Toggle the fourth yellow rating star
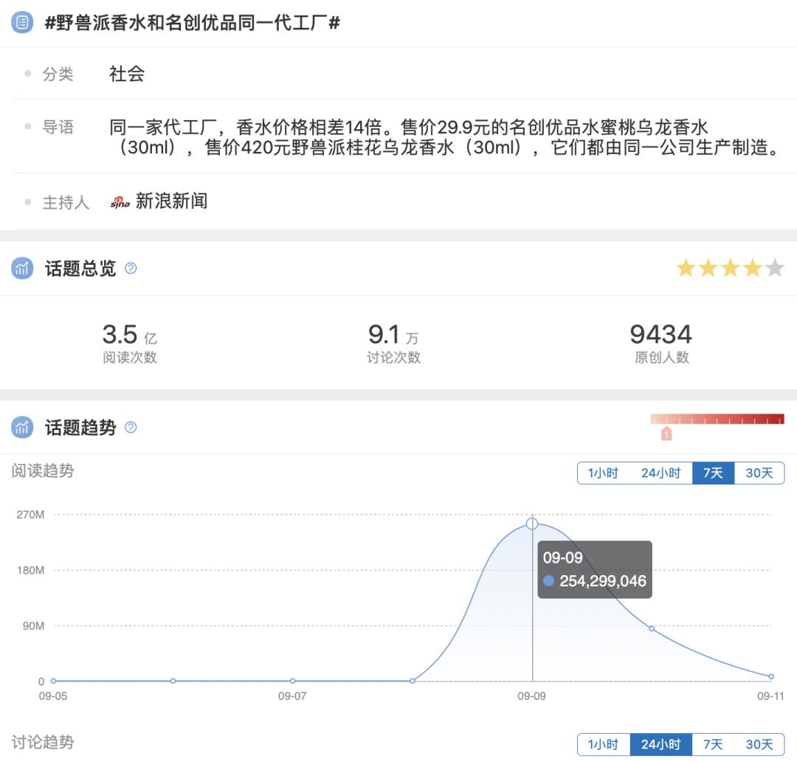The image size is (797, 761). click(x=751, y=267)
